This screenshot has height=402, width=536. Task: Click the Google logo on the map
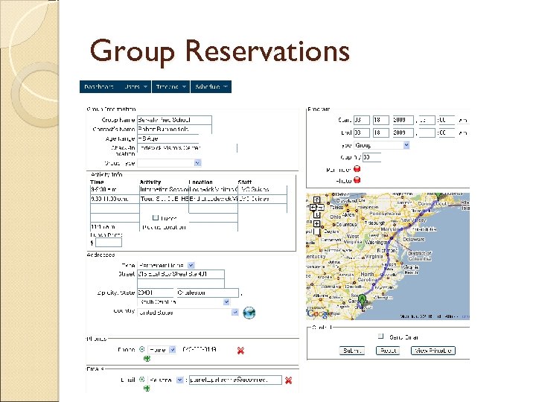click(x=319, y=313)
